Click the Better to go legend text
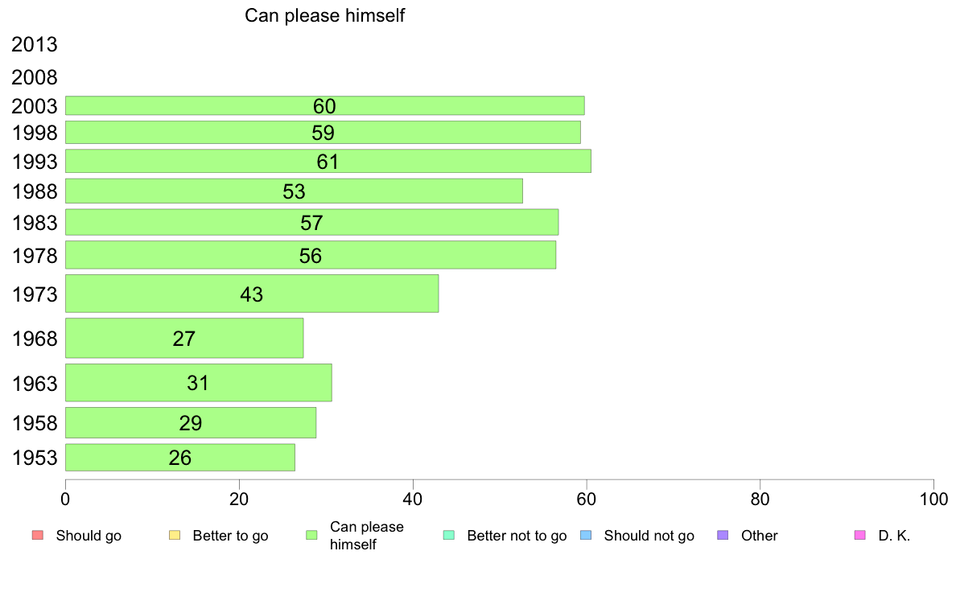 pyautogui.click(x=230, y=536)
